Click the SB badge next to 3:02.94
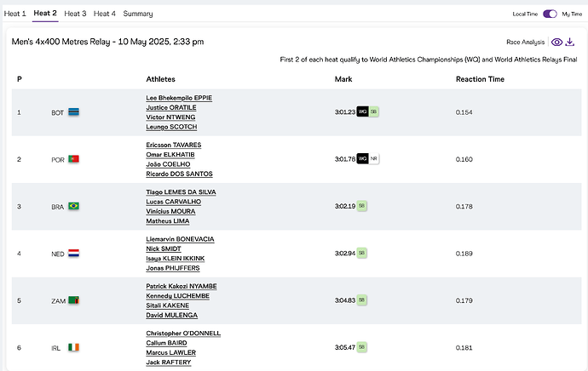 coord(361,253)
